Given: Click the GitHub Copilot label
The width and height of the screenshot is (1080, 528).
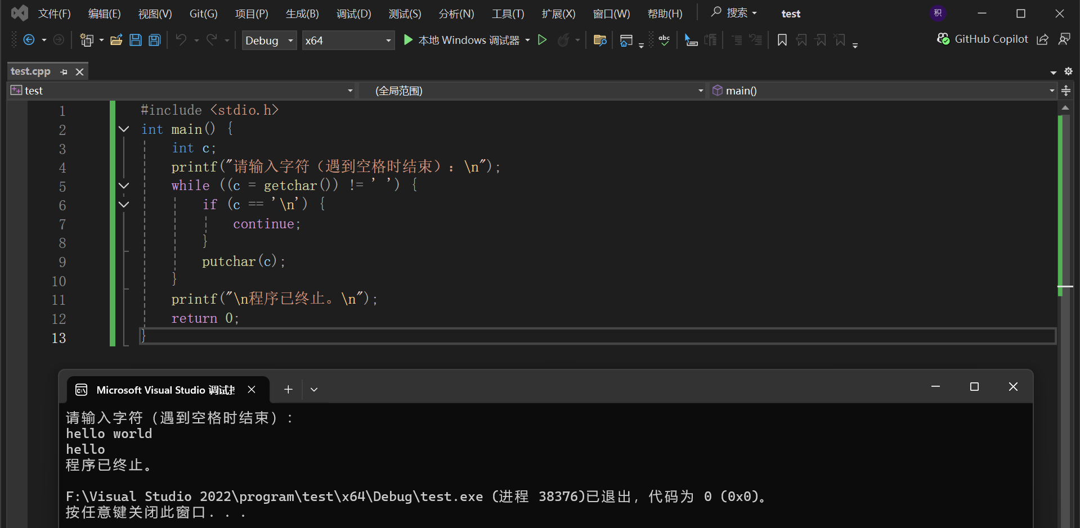Looking at the screenshot, I should pos(992,39).
